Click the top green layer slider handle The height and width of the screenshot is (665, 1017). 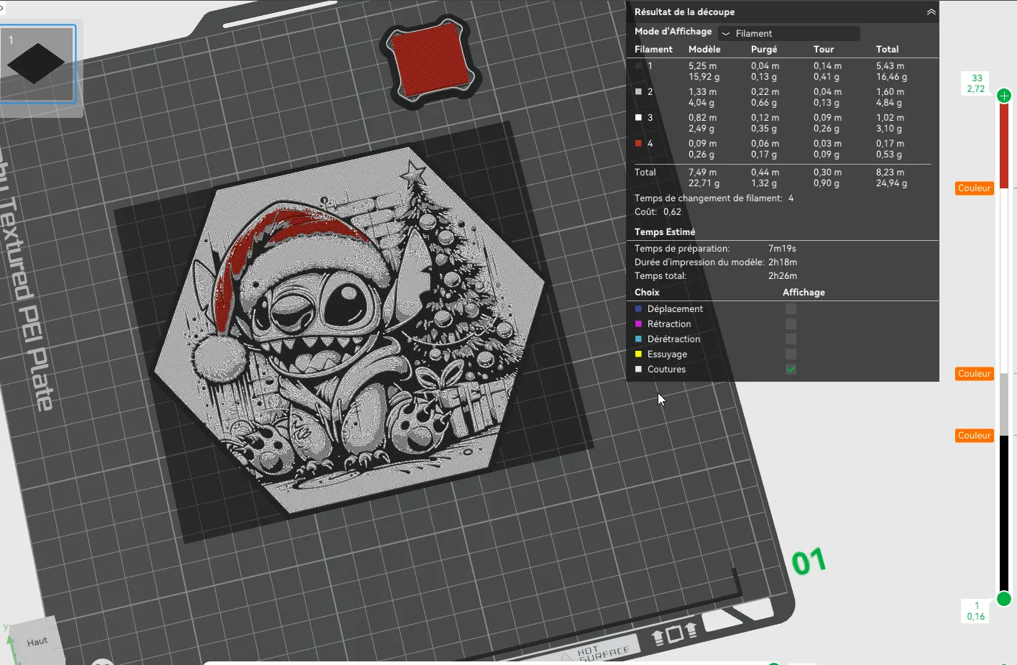click(x=1004, y=96)
